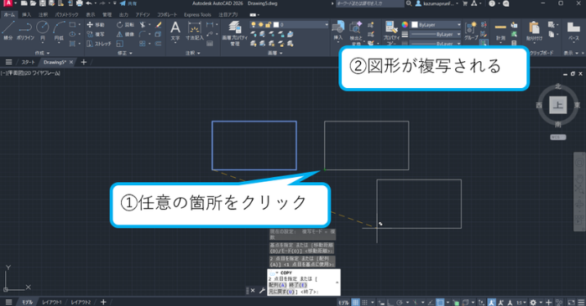Viewport: 586px width, 306px height.
Task: Click the Open file icon in quick access toolbar
Action: pos(34,3)
